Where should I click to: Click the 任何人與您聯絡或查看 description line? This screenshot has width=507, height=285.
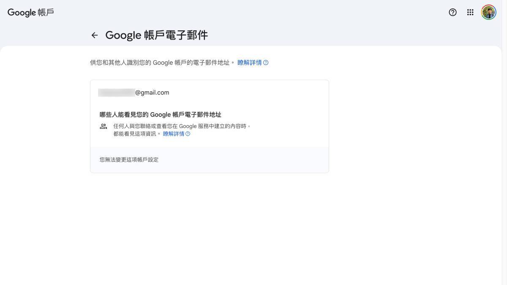pos(182,126)
